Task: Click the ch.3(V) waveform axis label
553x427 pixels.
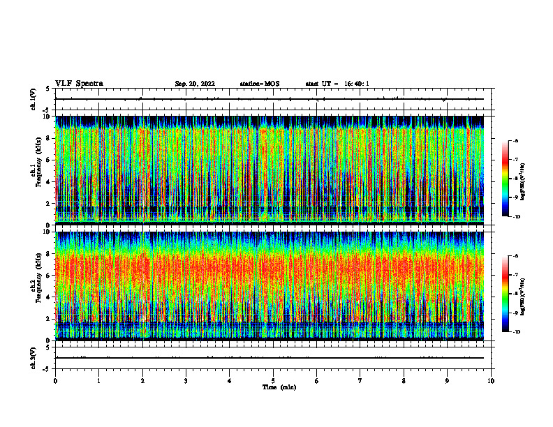Action: click(34, 358)
